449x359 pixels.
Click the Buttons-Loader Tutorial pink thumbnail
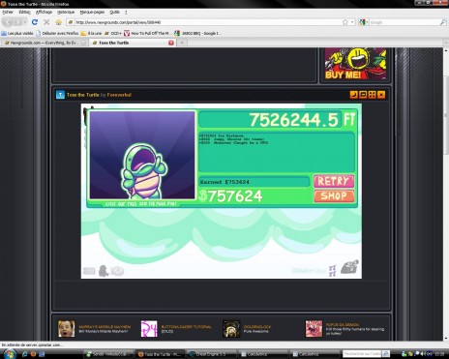(x=149, y=329)
